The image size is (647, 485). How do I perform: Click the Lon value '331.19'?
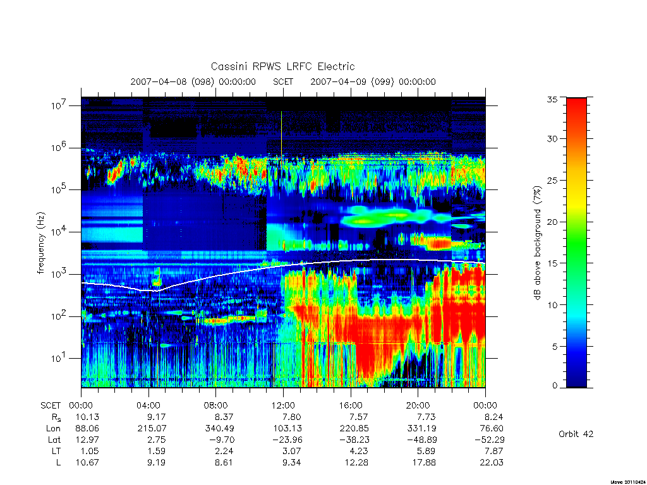pyautogui.click(x=421, y=429)
